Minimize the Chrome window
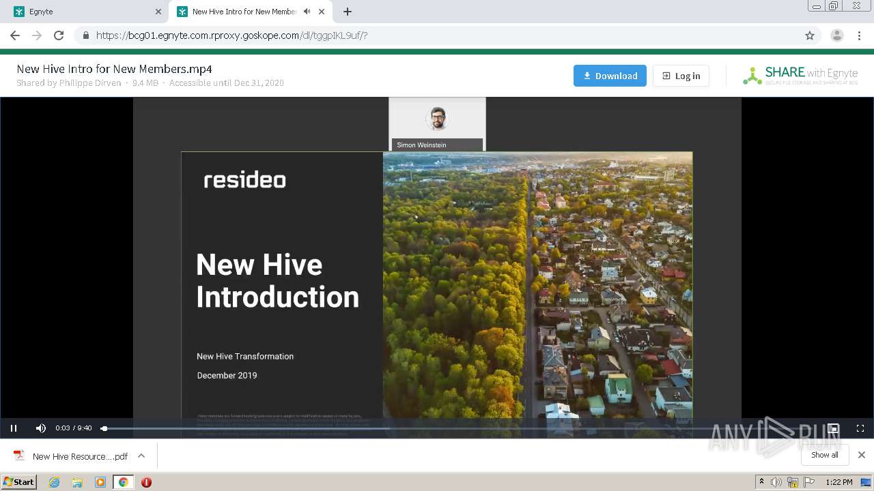Image resolution: width=874 pixels, height=491 pixels. [x=817, y=6]
